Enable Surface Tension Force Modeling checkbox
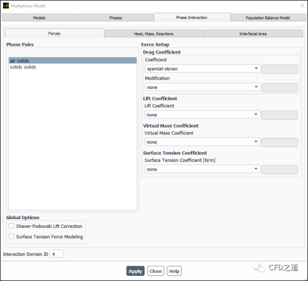308x281 pixels. pyautogui.click(x=11, y=236)
